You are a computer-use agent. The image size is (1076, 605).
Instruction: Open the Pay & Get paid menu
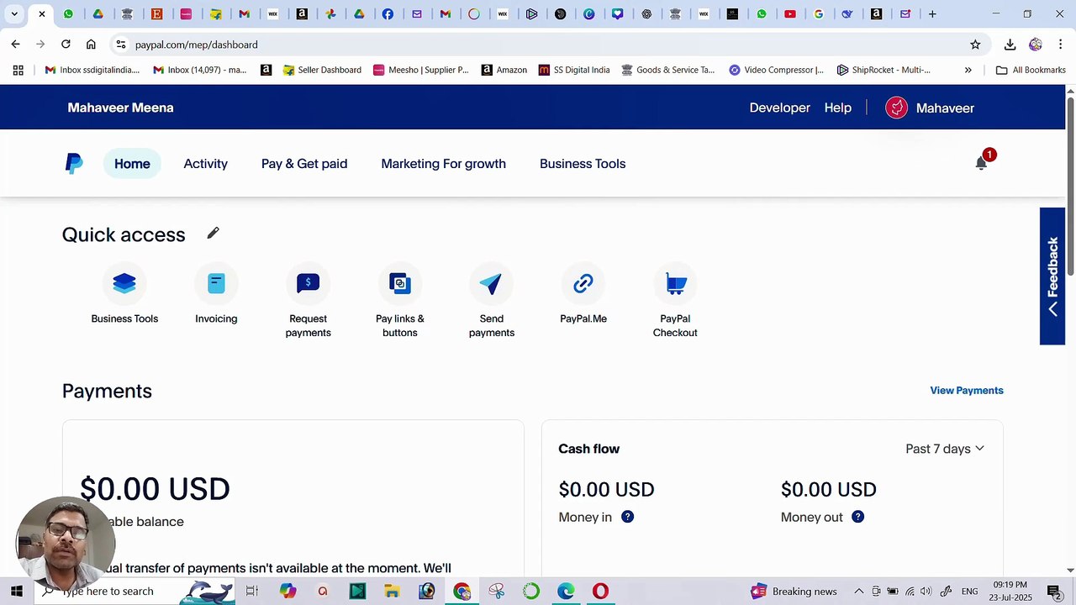tap(304, 164)
